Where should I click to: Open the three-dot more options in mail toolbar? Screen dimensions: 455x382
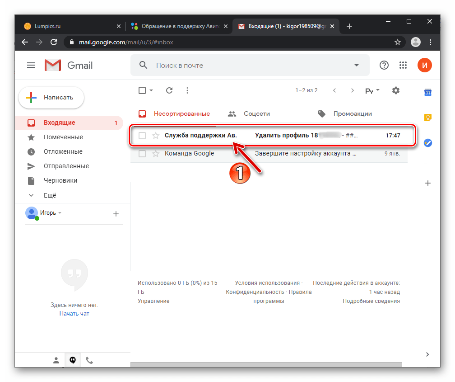point(187,90)
